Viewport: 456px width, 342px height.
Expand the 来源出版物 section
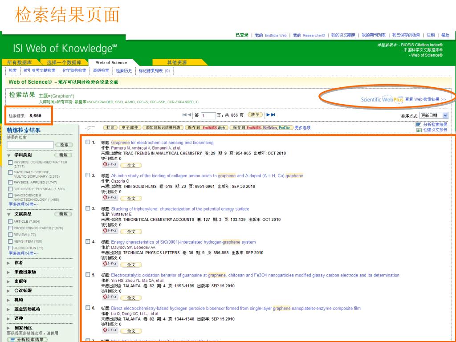click(9, 273)
